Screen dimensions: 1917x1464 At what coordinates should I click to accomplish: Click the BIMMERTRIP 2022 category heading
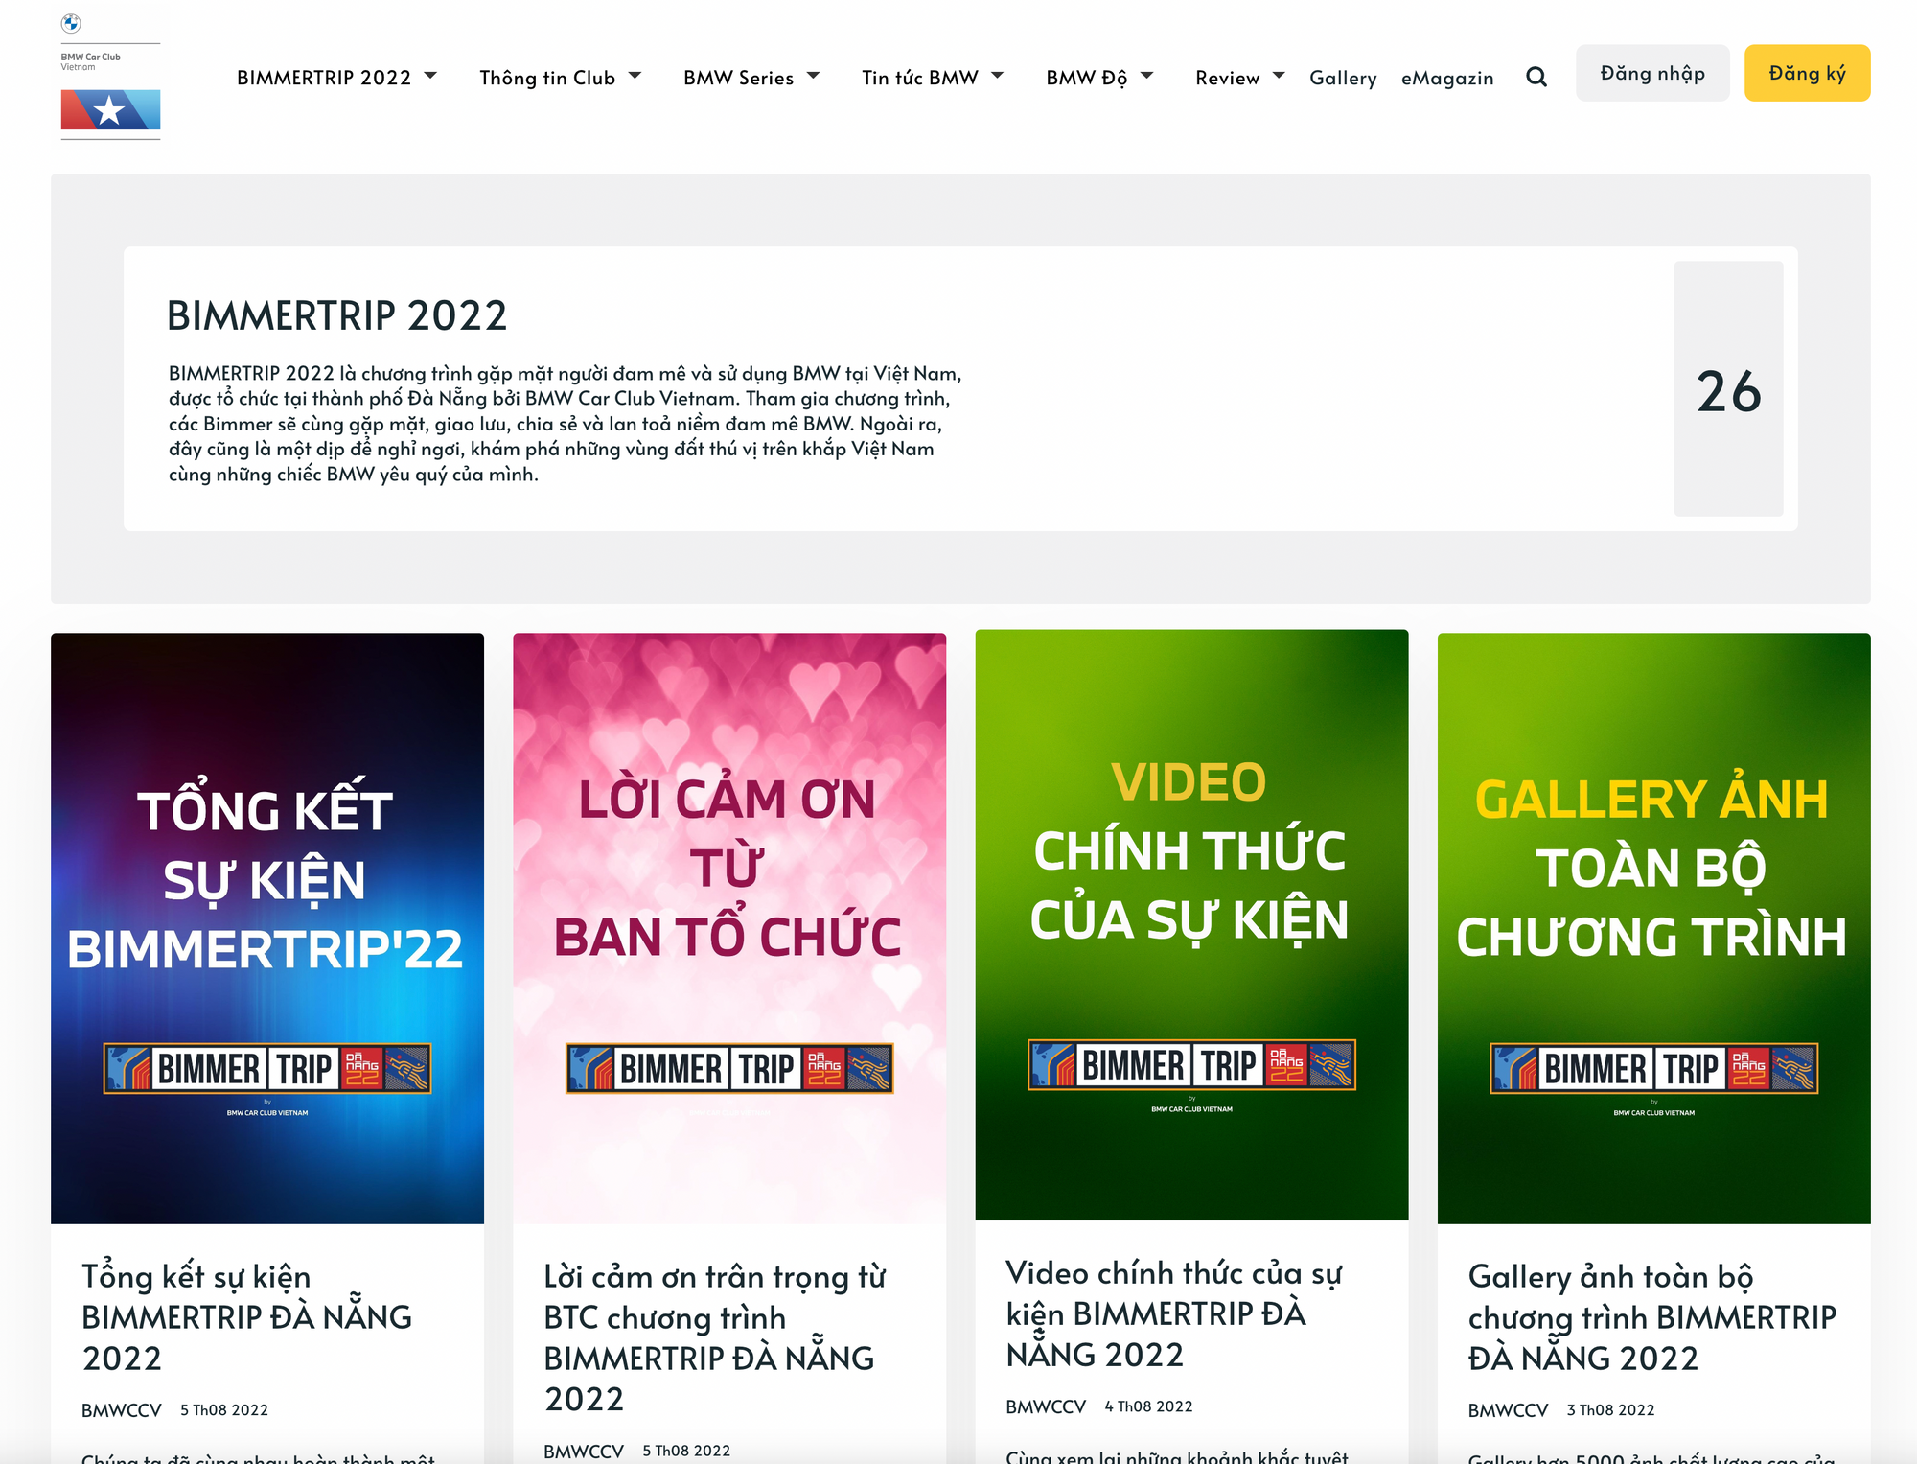click(x=336, y=315)
